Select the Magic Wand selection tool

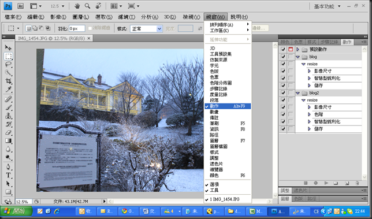pyautogui.click(x=8, y=73)
